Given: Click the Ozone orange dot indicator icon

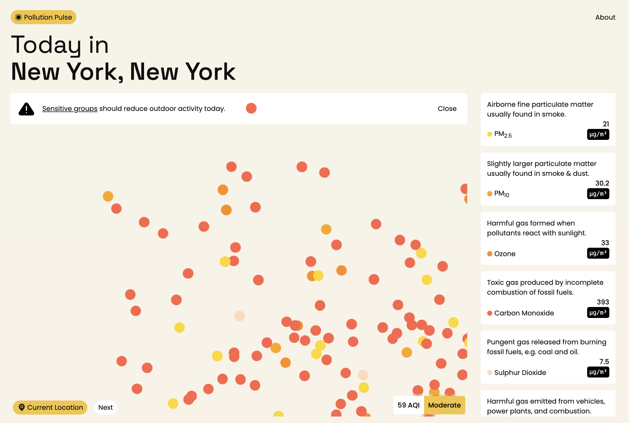Looking at the screenshot, I should click(490, 254).
